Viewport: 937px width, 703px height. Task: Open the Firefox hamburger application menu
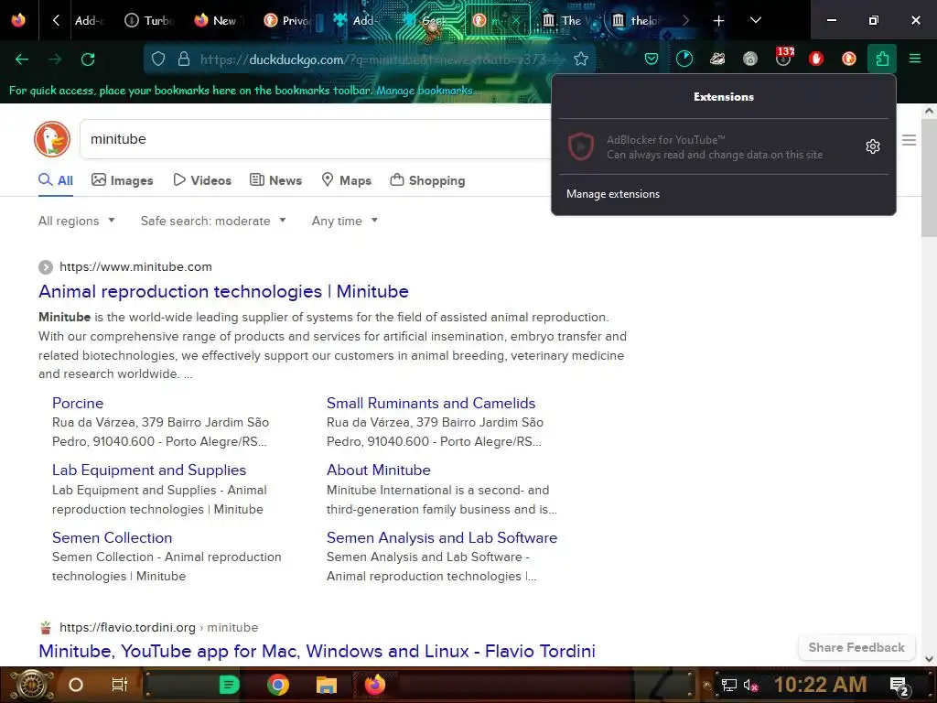915,59
